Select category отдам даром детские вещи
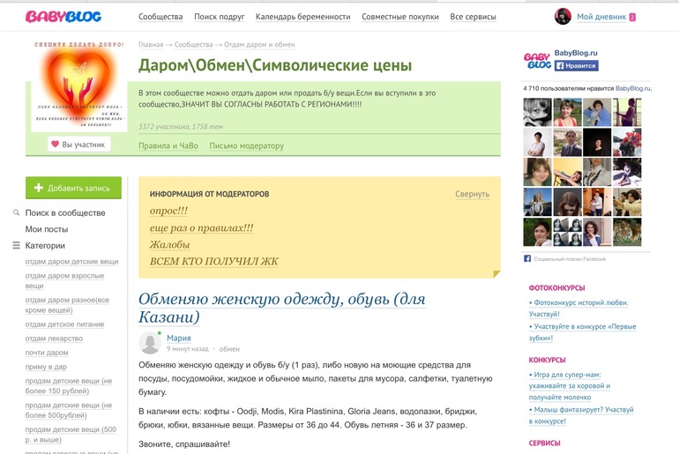This screenshot has height=454, width=679. 71,262
